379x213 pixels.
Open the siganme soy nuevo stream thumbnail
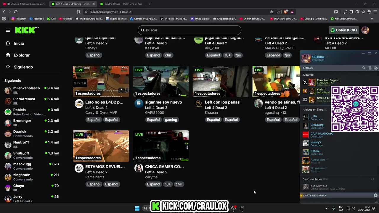click(161, 82)
